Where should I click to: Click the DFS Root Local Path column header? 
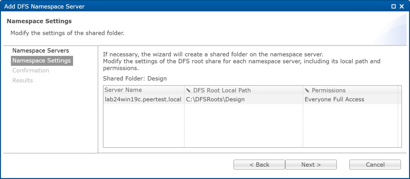[x=244, y=90]
